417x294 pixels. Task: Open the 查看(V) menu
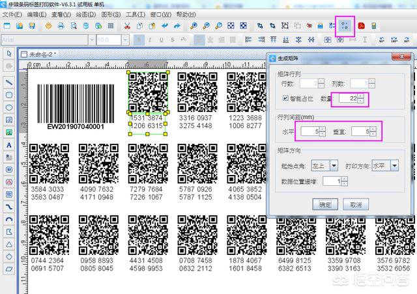(61, 14)
